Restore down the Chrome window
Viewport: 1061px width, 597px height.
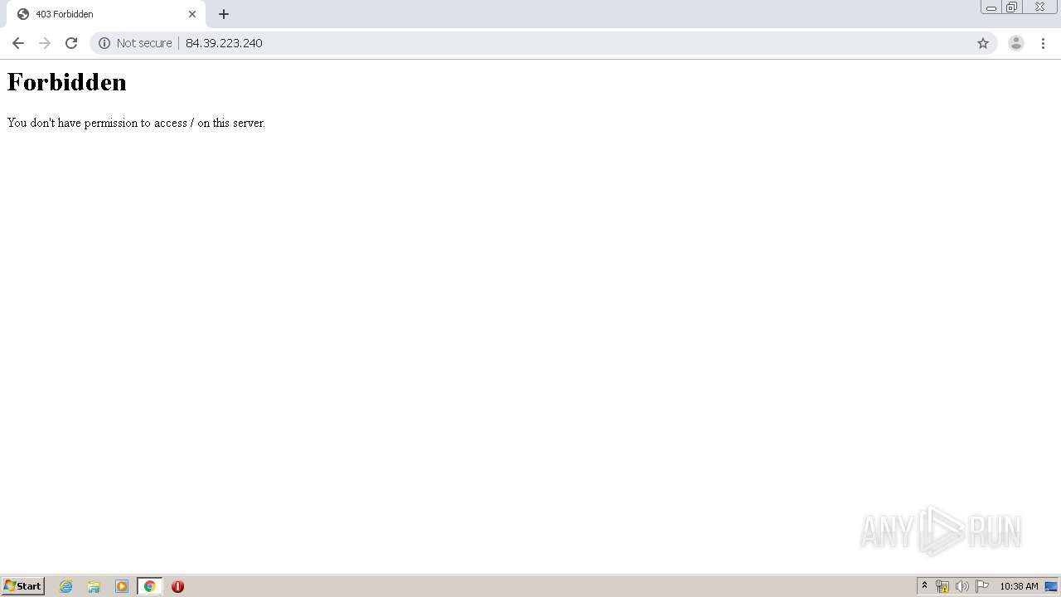click(x=1012, y=7)
